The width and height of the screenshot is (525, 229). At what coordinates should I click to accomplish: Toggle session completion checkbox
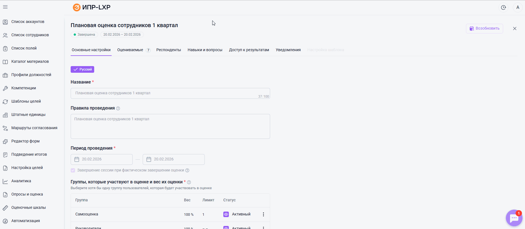[x=73, y=170]
